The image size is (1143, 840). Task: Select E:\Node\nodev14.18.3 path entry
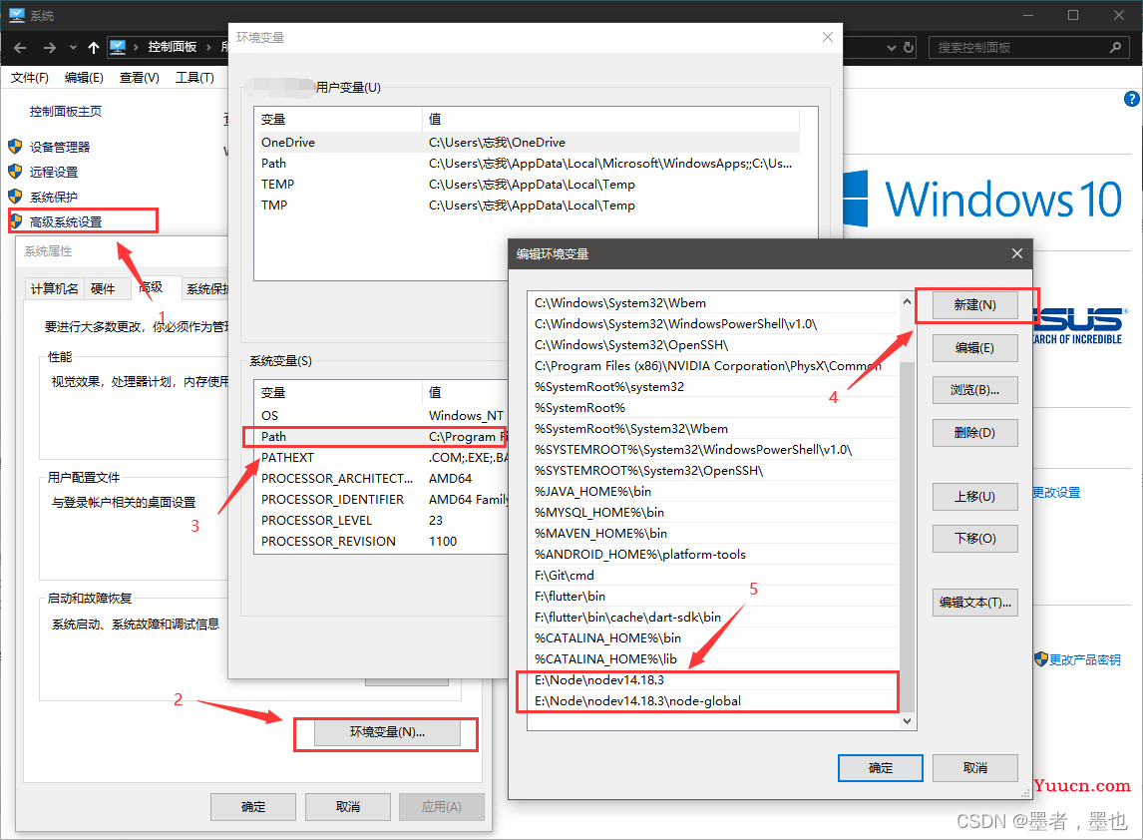click(x=713, y=680)
